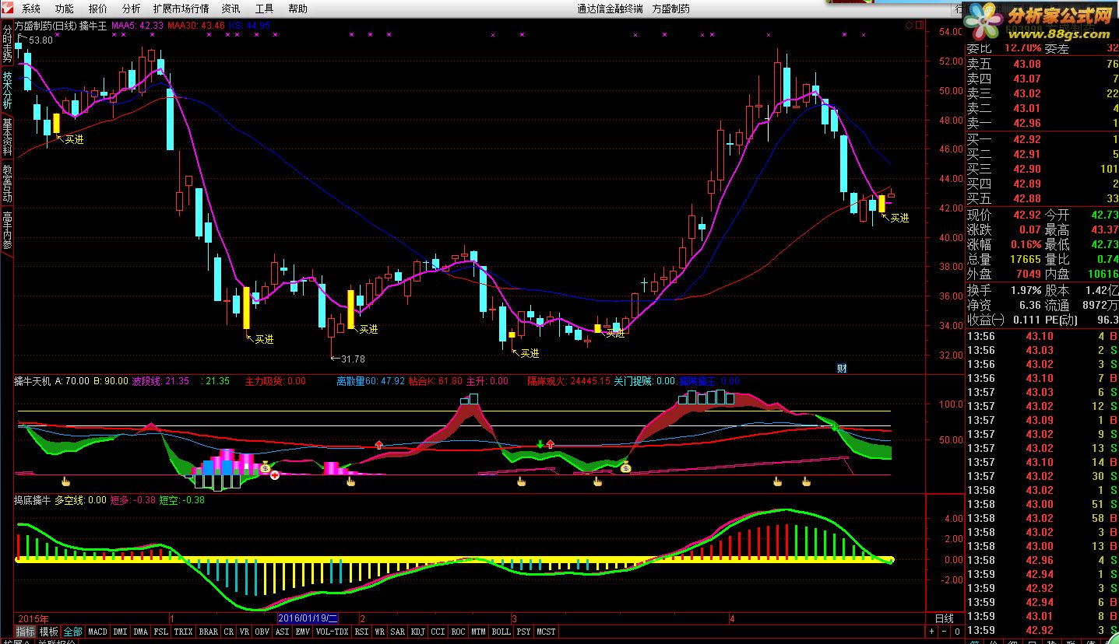Click the 现价 value 42.92
This screenshot has height=644, width=1119.
tap(1027, 215)
